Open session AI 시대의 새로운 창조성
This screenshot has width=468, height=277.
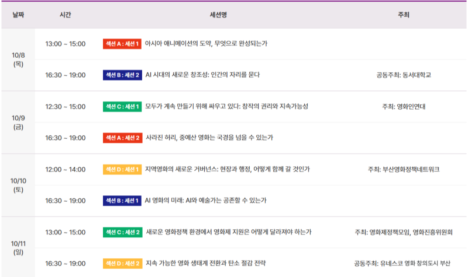(202, 75)
